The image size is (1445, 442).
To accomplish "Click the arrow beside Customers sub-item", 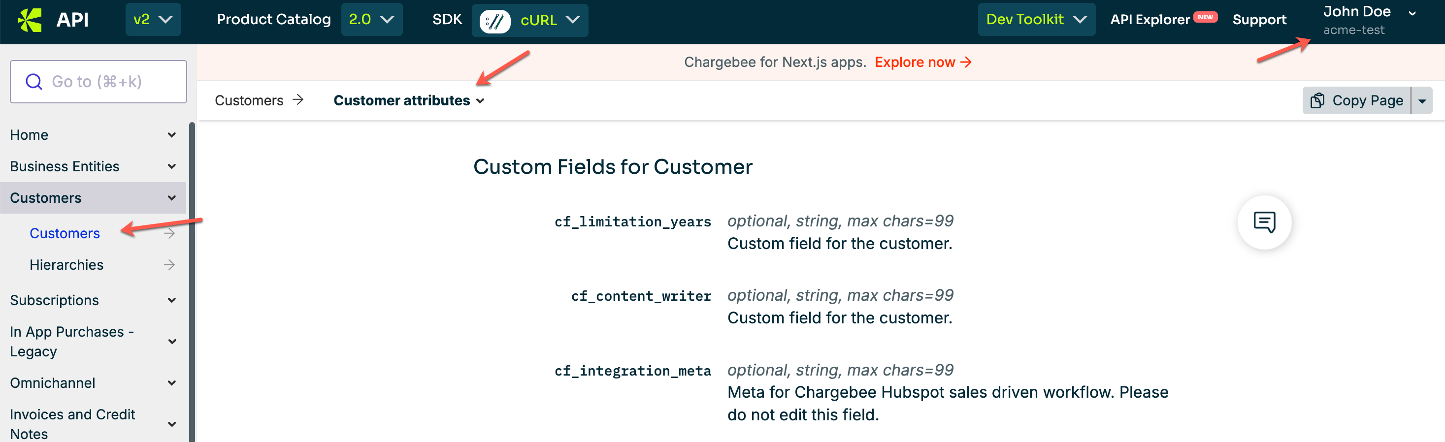I will 169,233.
